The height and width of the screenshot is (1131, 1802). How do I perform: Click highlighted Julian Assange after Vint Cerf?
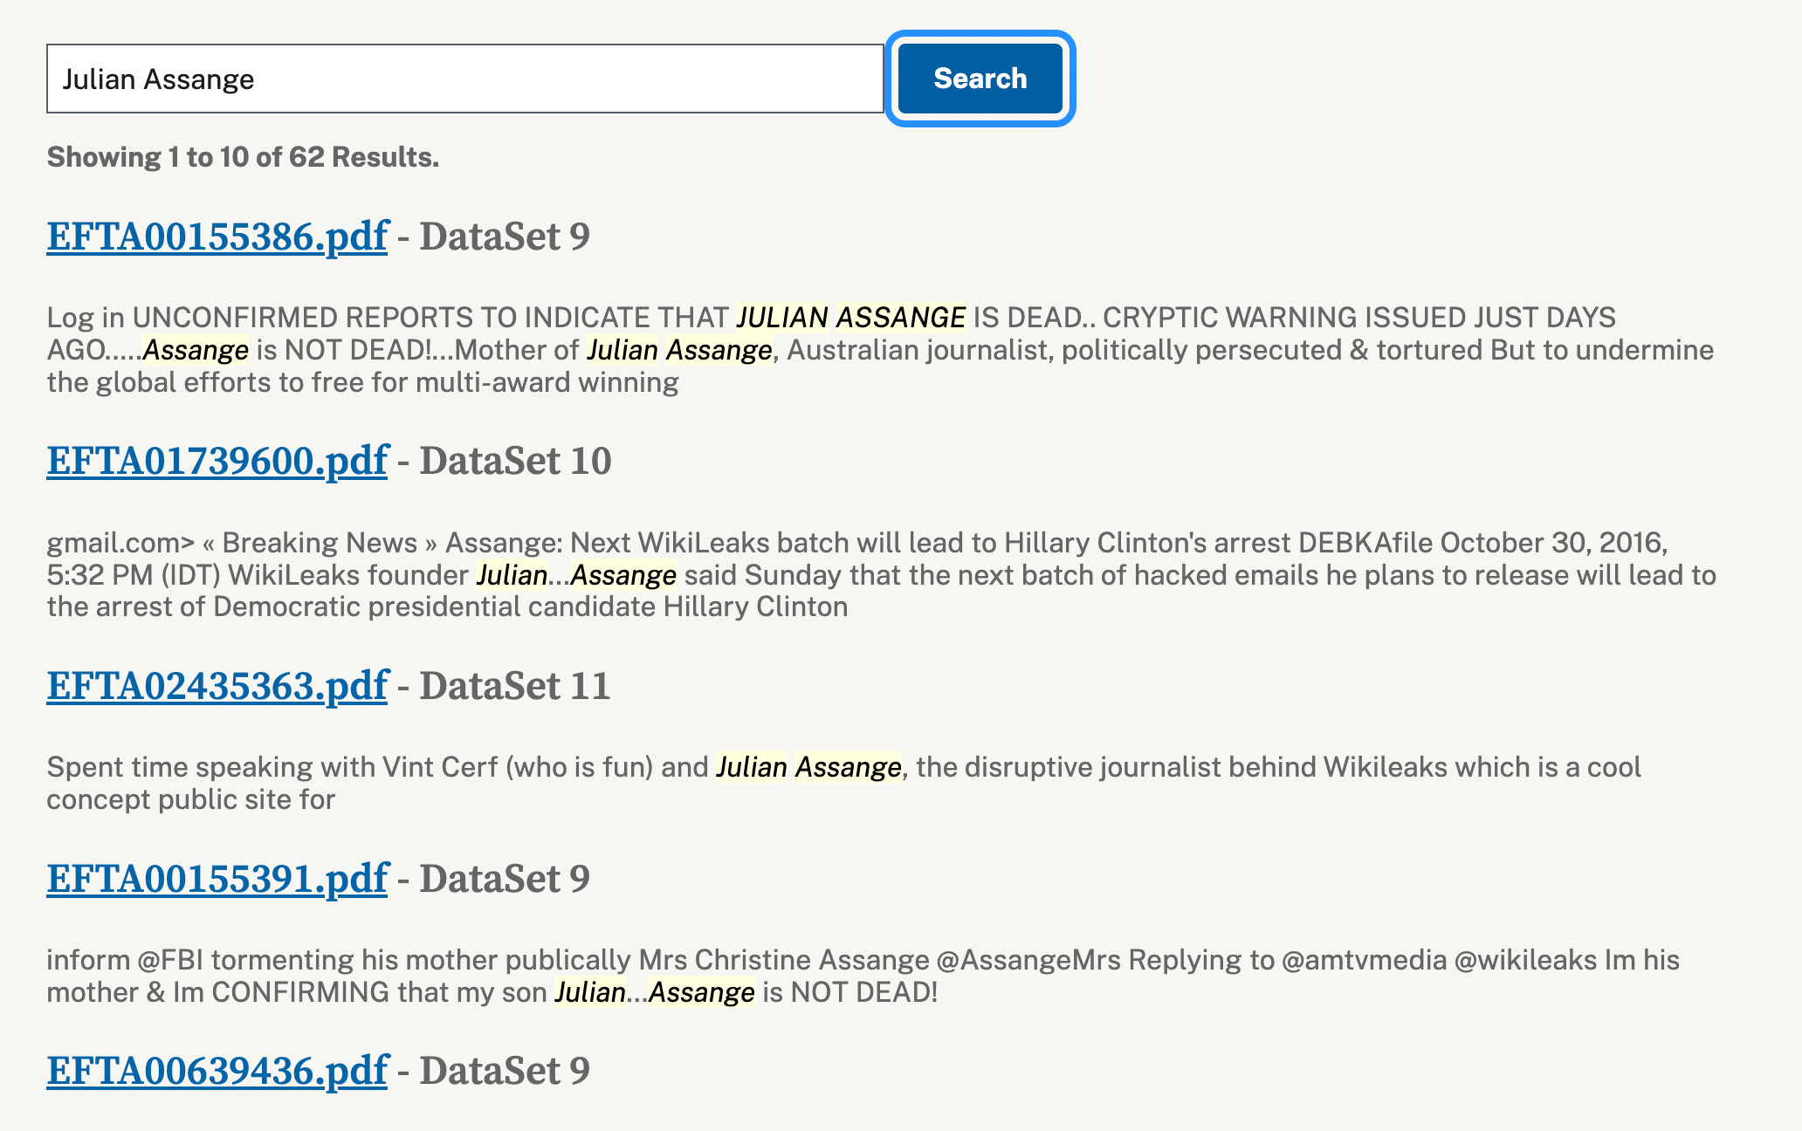808,767
